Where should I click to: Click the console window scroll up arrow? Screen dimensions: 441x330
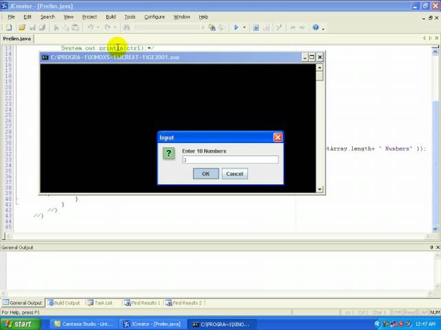320,67
